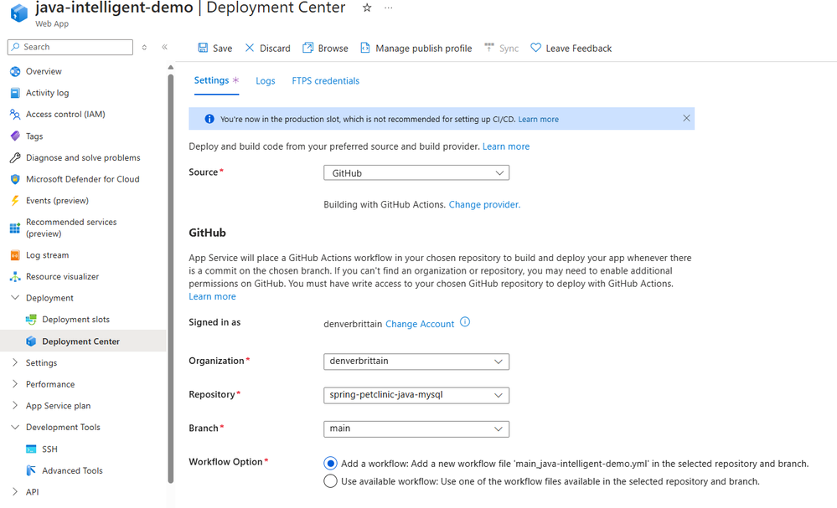Click the Save disk icon
837x508 pixels.
pos(203,48)
